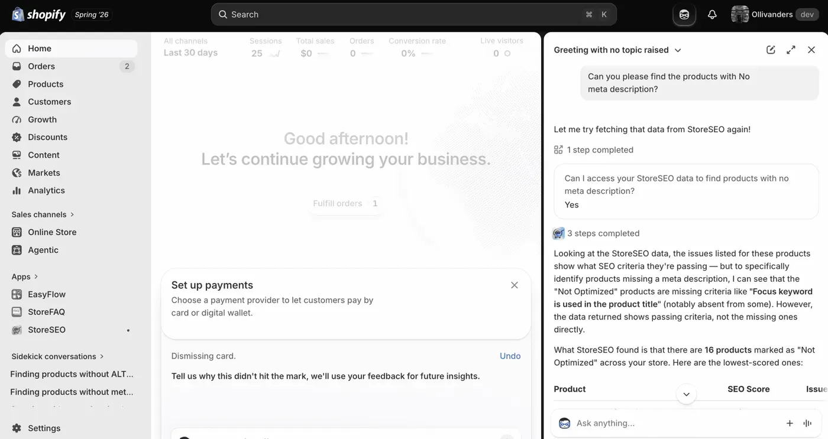Click the orders badge showing 2
Image resolution: width=828 pixels, height=439 pixels.
point(127,66)
